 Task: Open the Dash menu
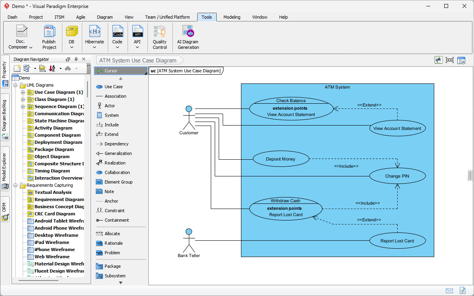(12, 17)
